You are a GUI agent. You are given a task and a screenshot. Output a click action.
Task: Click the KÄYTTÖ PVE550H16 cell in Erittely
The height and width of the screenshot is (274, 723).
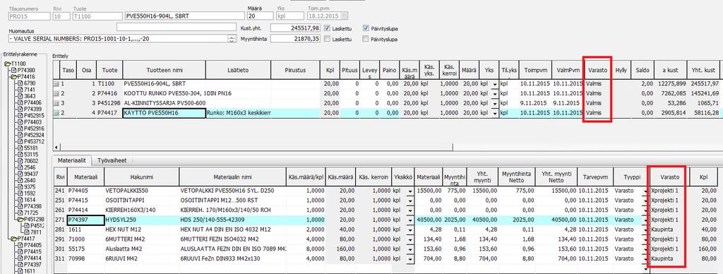coord(164,113)
